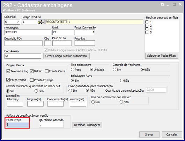The height and width of the screenshot is (141, 185).
Task: Toggle the Força Venda checkbox
Action: point(8,80)
